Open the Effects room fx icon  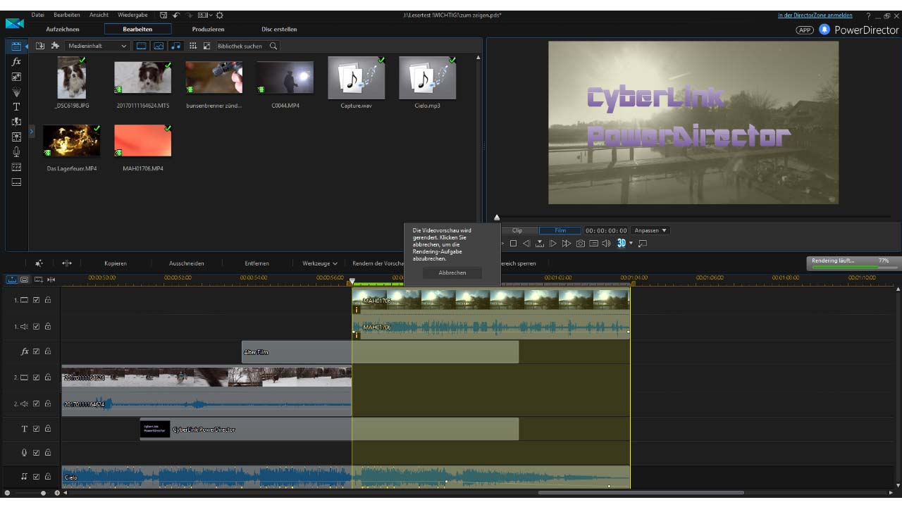point(16,62)
